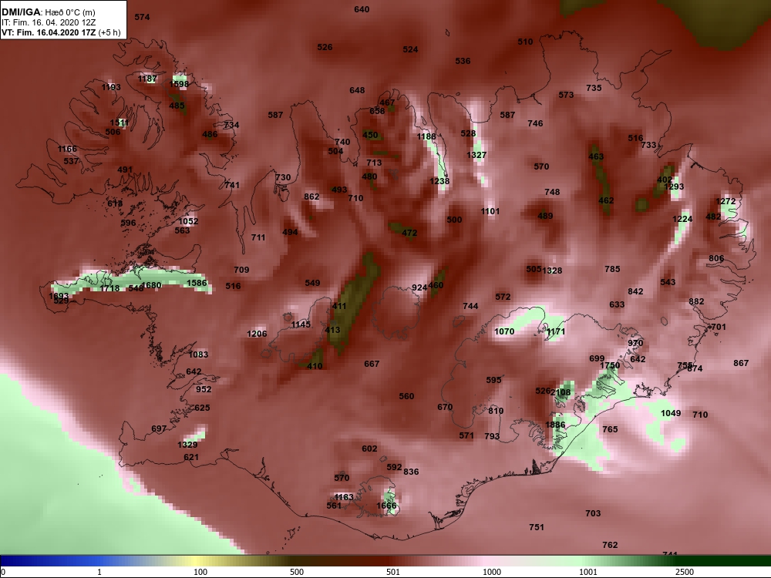Viewport: 771px width, 578px height.
Task: Click the map value '1718'
Action: [109, 288]
